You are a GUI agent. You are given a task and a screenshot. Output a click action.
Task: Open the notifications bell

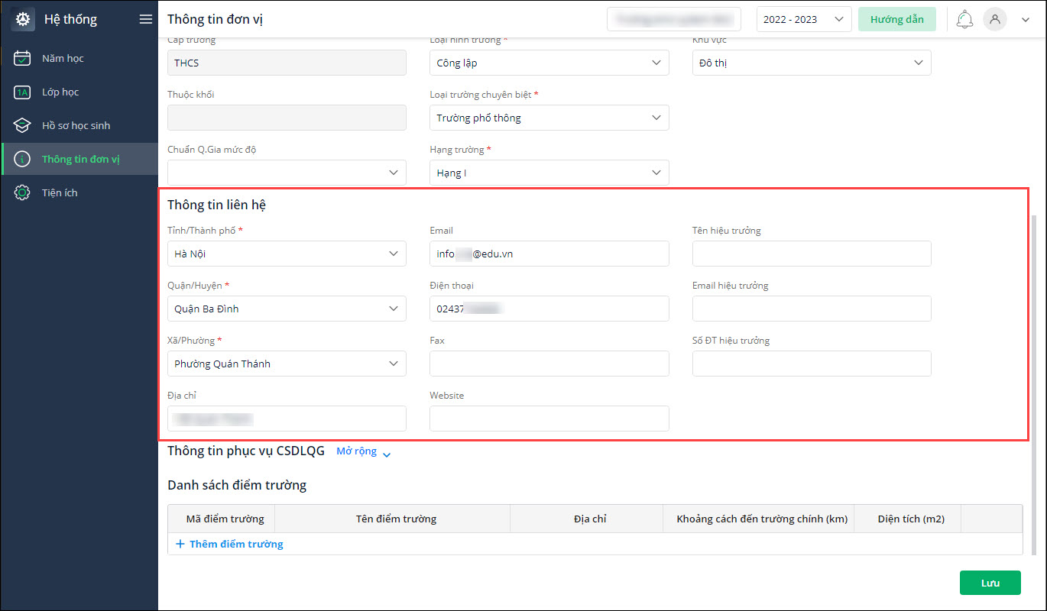tap(964, 20)
